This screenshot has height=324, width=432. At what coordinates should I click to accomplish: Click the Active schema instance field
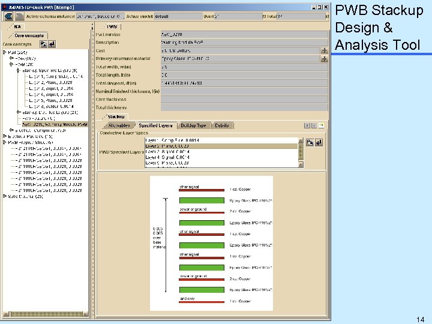[100, 17]
